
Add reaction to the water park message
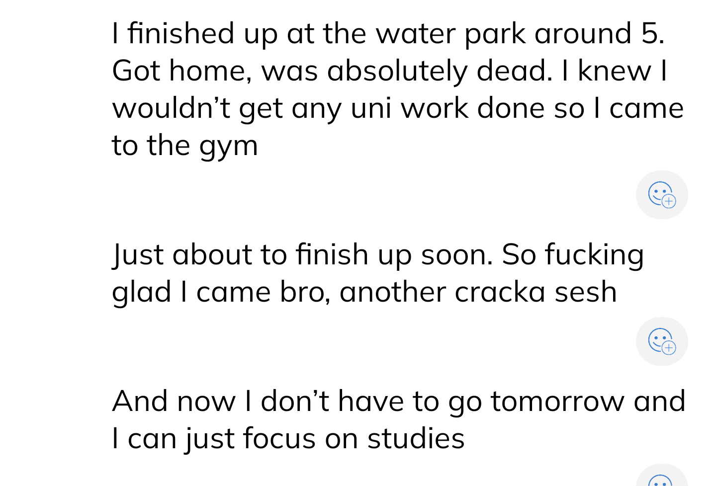661,194
